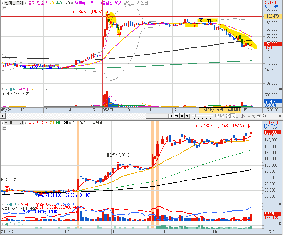Screen dimensions: 283x235
Task: Click the plus zoom-in icon in the toolbar
Action: [x=275, y=116]
